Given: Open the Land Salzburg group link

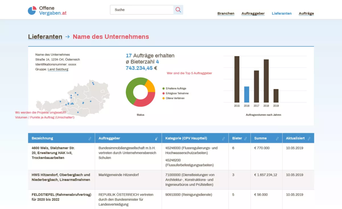Looking at the screenshot, I should click(58, 69).
